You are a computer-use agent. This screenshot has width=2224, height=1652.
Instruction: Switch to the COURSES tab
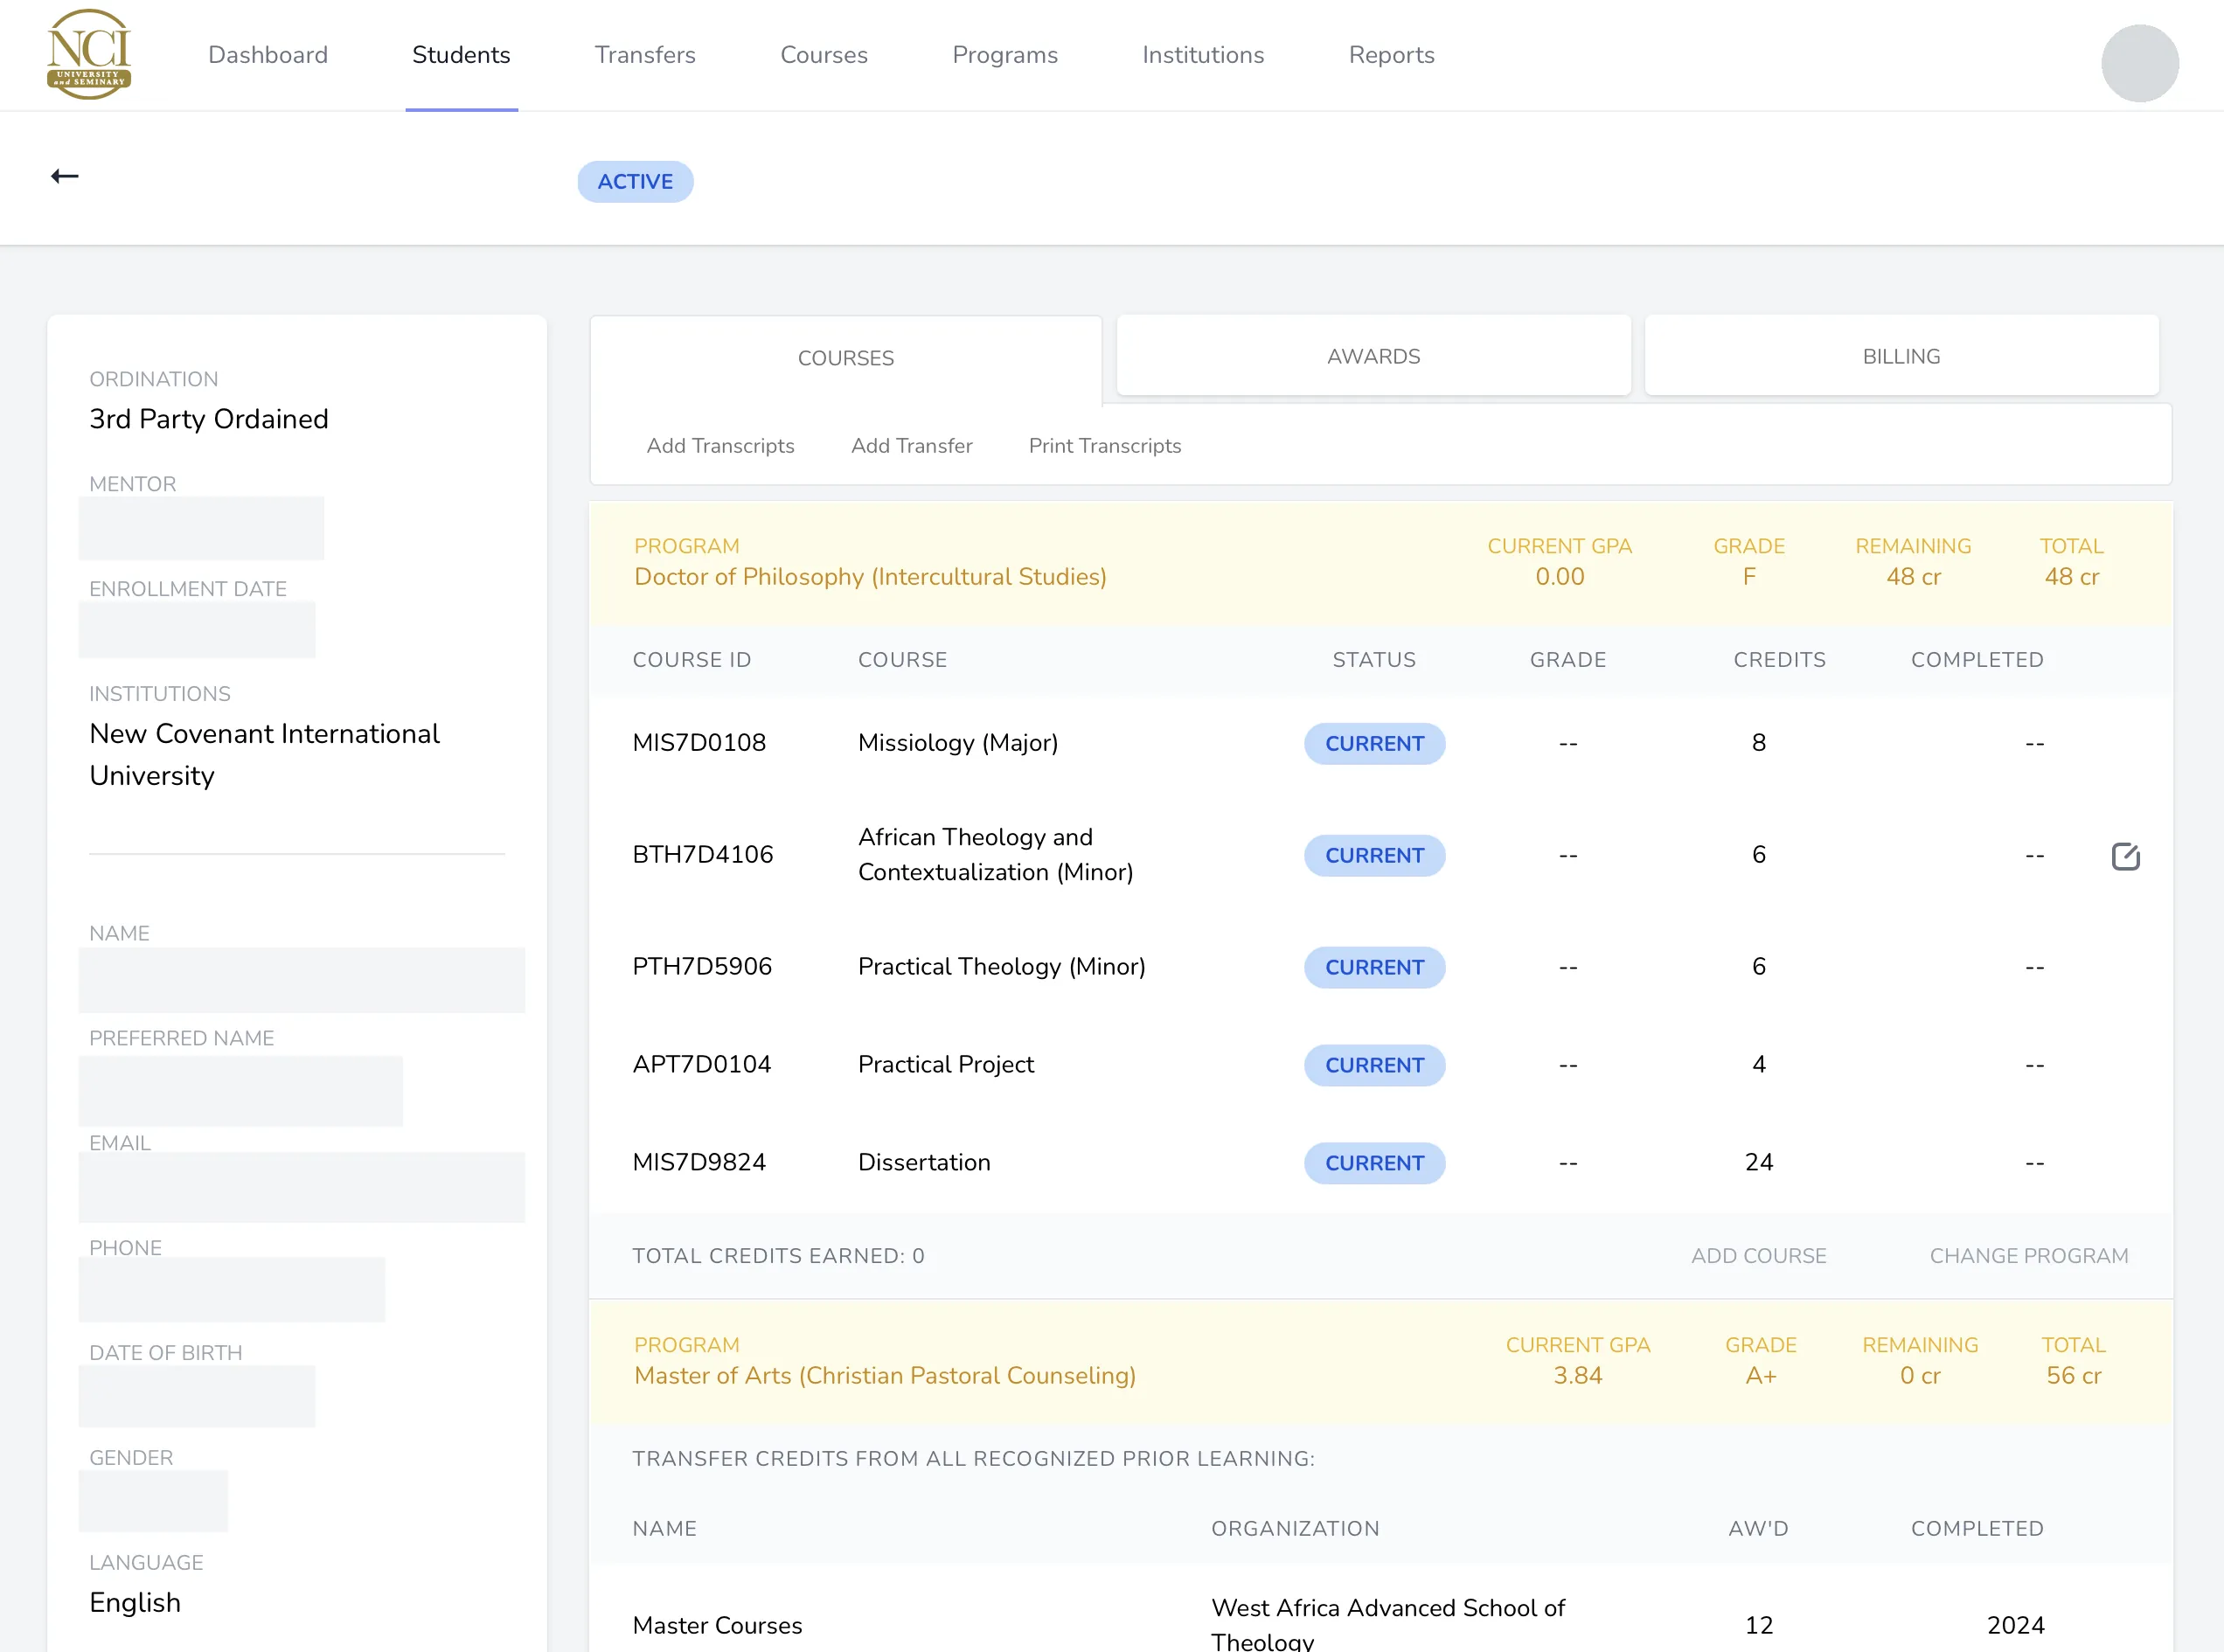coord(846,358)
